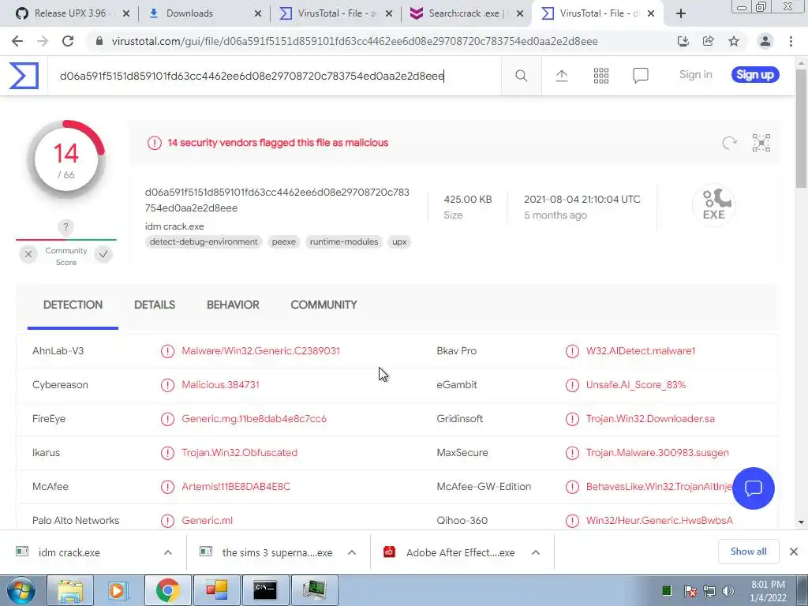Click the upx tag
This screenshot has height=606, width=808.
point(399,242)
